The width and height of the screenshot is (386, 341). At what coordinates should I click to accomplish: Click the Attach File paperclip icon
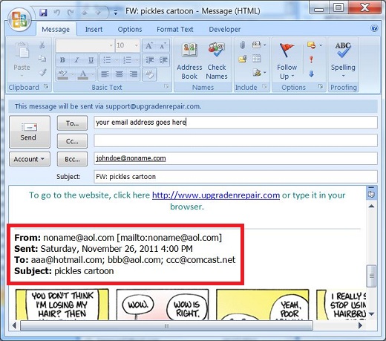click(x=243, y=45)
